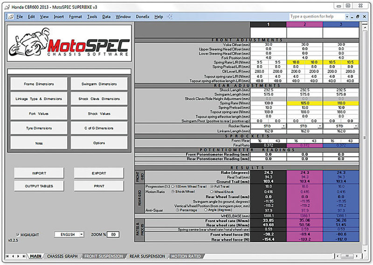Click OUTPUT TABLES button

39,186
